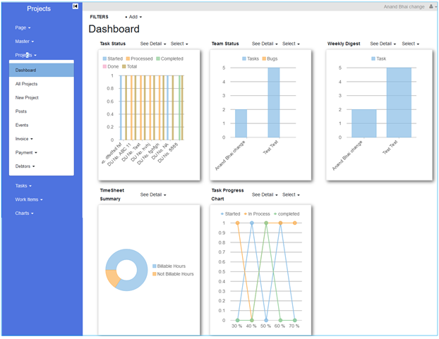
Task: Expand See Detail dropdown for TimeSheet Summary
Action: 153,195
